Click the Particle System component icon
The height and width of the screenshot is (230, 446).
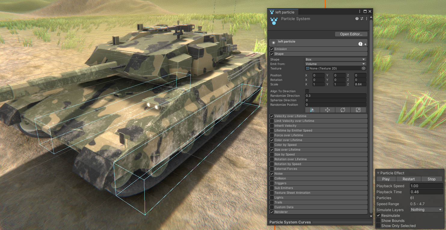(x=274, y=21)
